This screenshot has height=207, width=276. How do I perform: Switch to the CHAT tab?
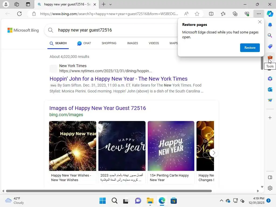84,43
